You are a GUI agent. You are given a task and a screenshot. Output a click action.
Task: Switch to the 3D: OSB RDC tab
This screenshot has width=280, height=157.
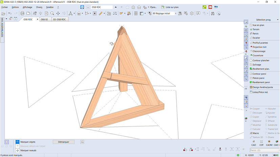tap(59, 20)
